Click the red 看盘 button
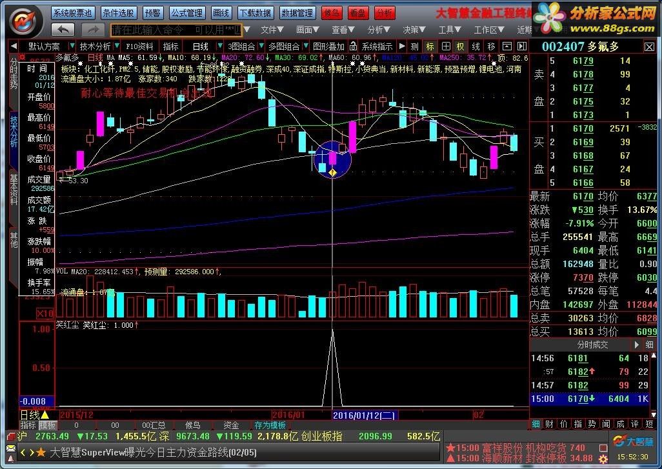Image resolution: width=662 pixels, height=469 pixels. click(357, 13)
